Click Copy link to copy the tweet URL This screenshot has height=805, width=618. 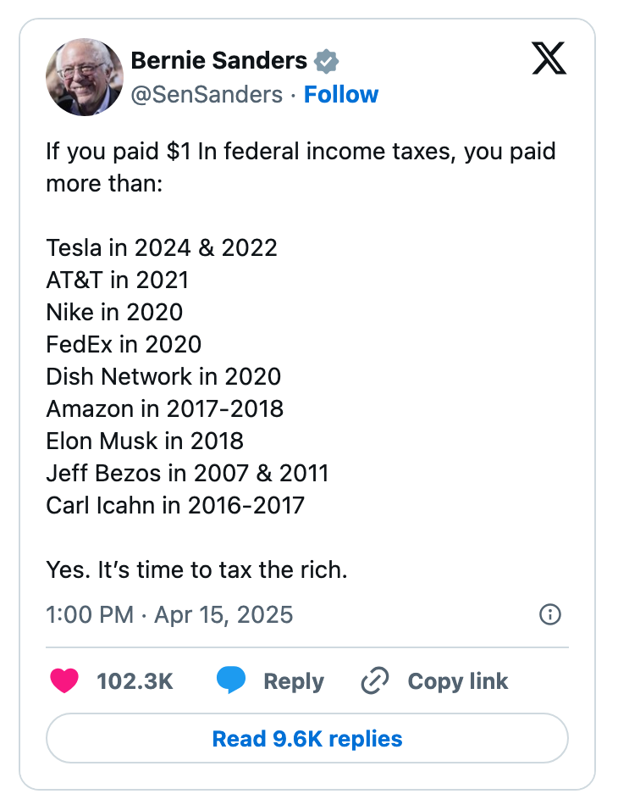(456, 680)
